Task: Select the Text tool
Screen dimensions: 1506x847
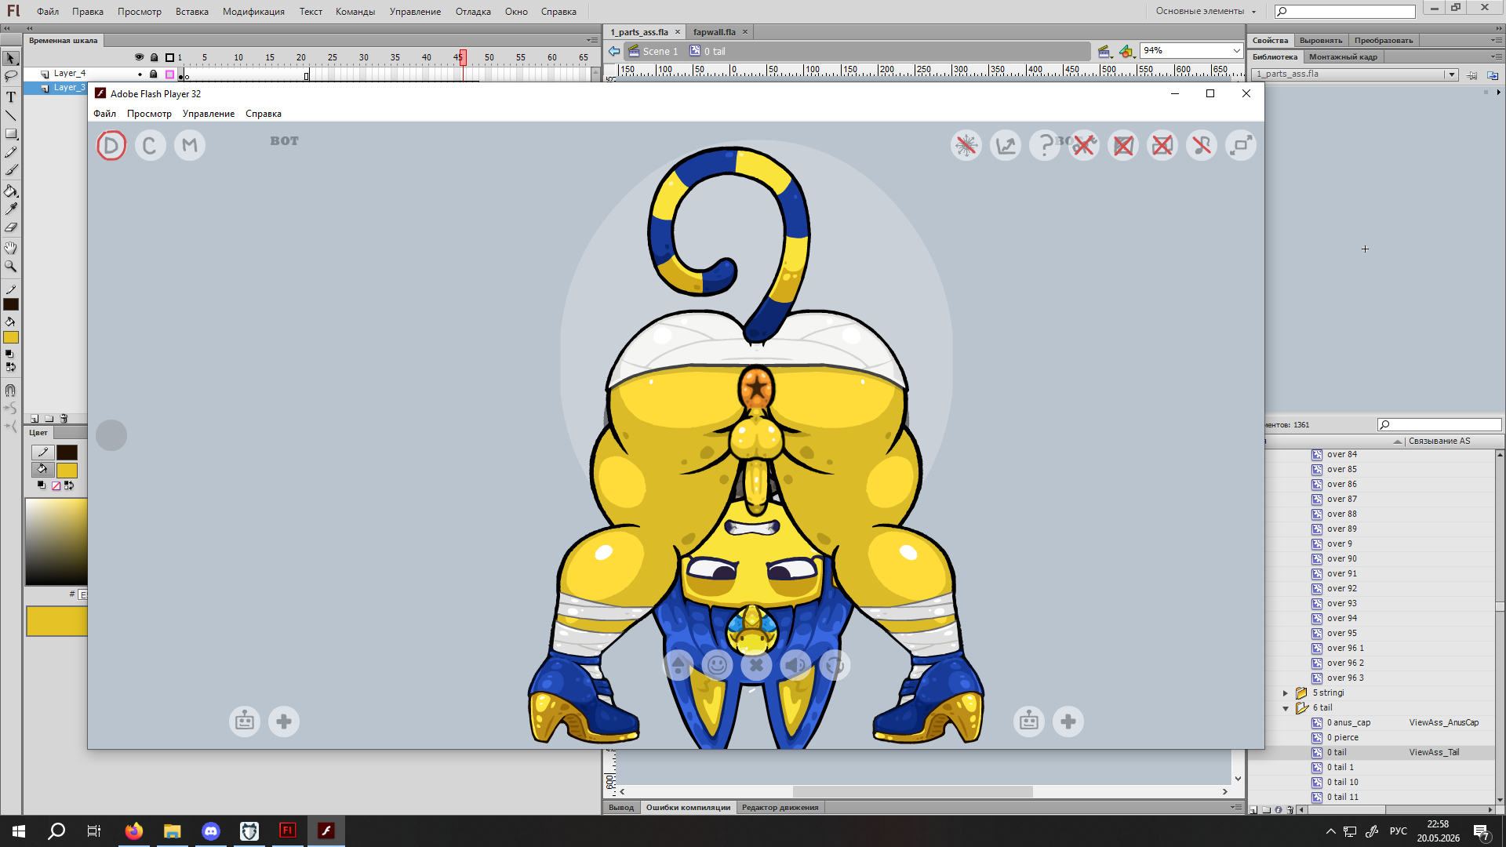Action: coord(11,97)
